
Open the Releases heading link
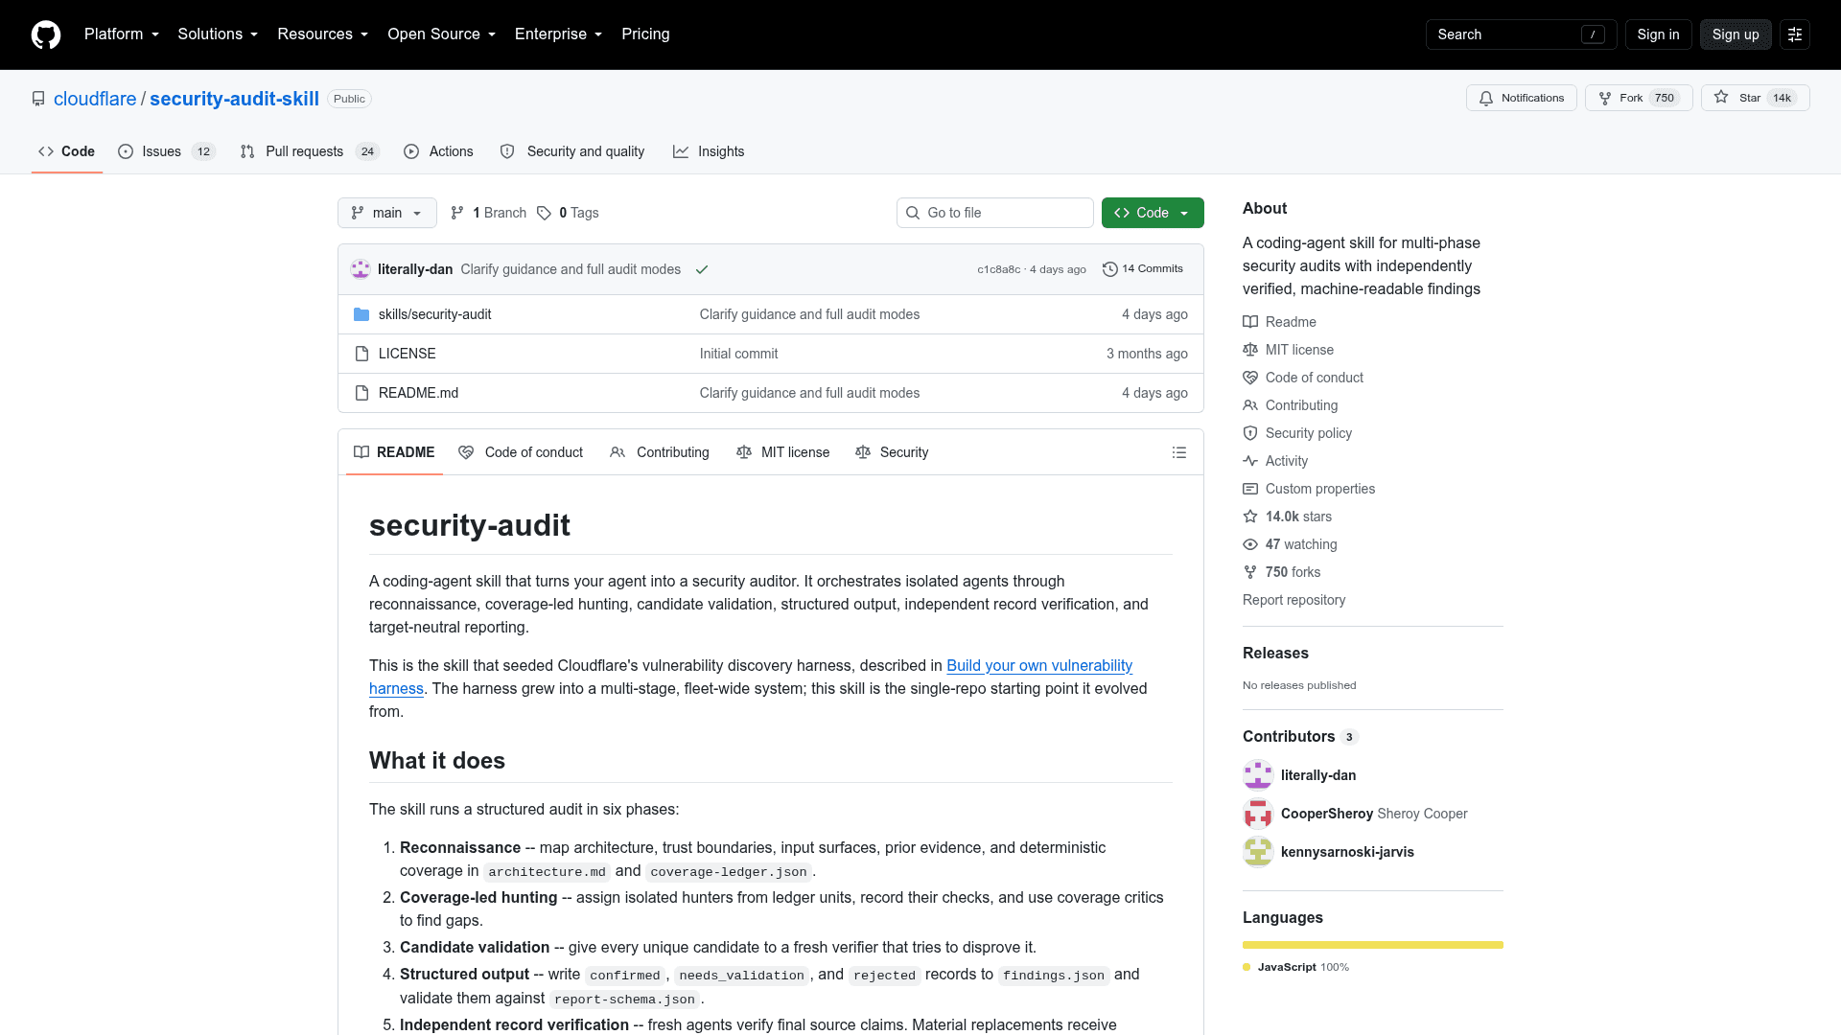1275,653
